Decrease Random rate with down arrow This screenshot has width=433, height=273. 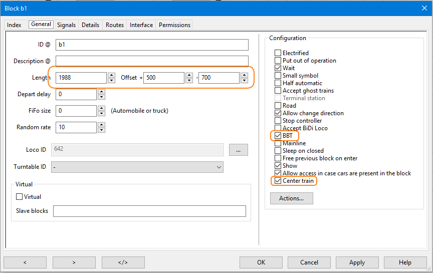(101, 130)
